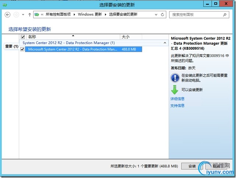Click the 488.8 MB size cell
236x178 pixels.
click(129, 49)
